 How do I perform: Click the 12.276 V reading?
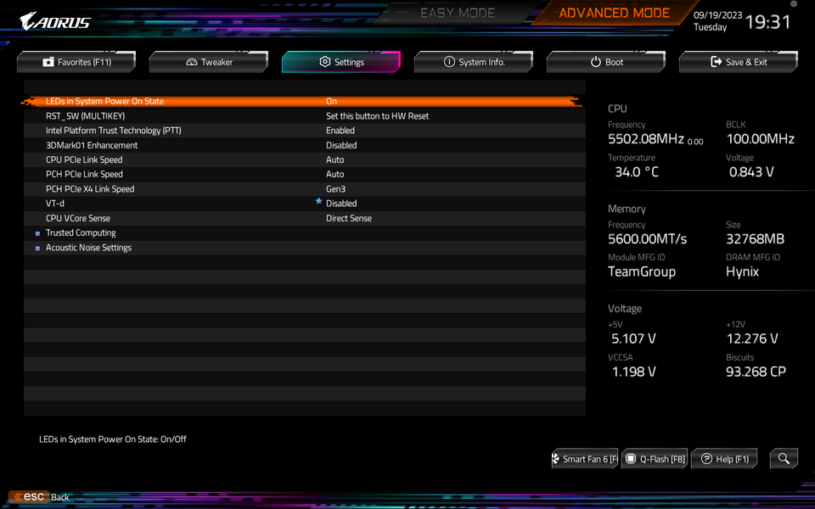tap(752, 338)
